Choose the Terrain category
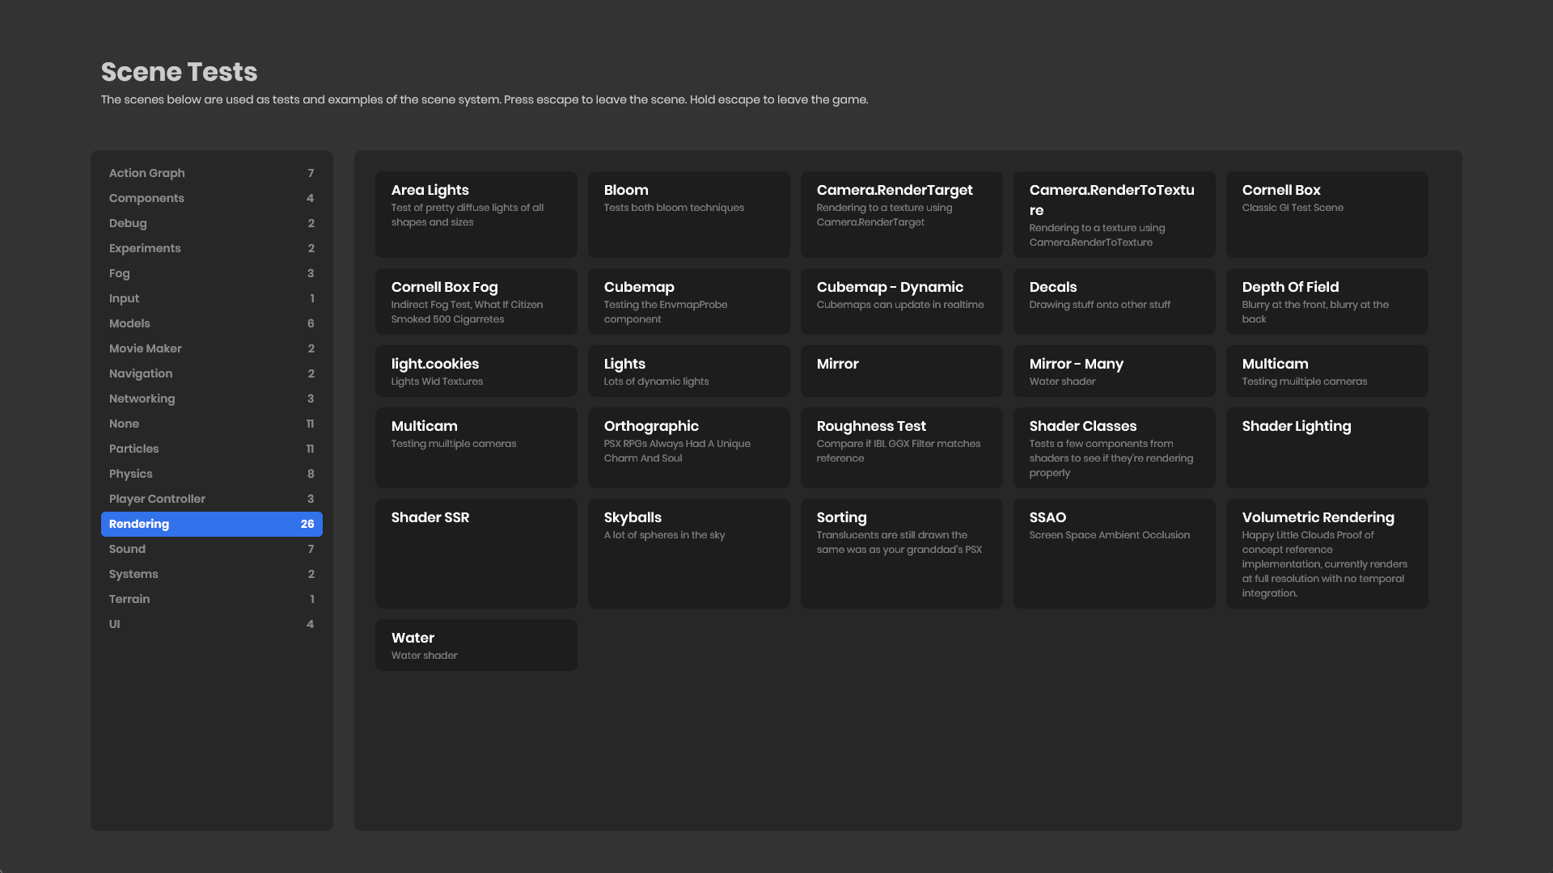Screen dimensions: 1553x873 [211, 599]
